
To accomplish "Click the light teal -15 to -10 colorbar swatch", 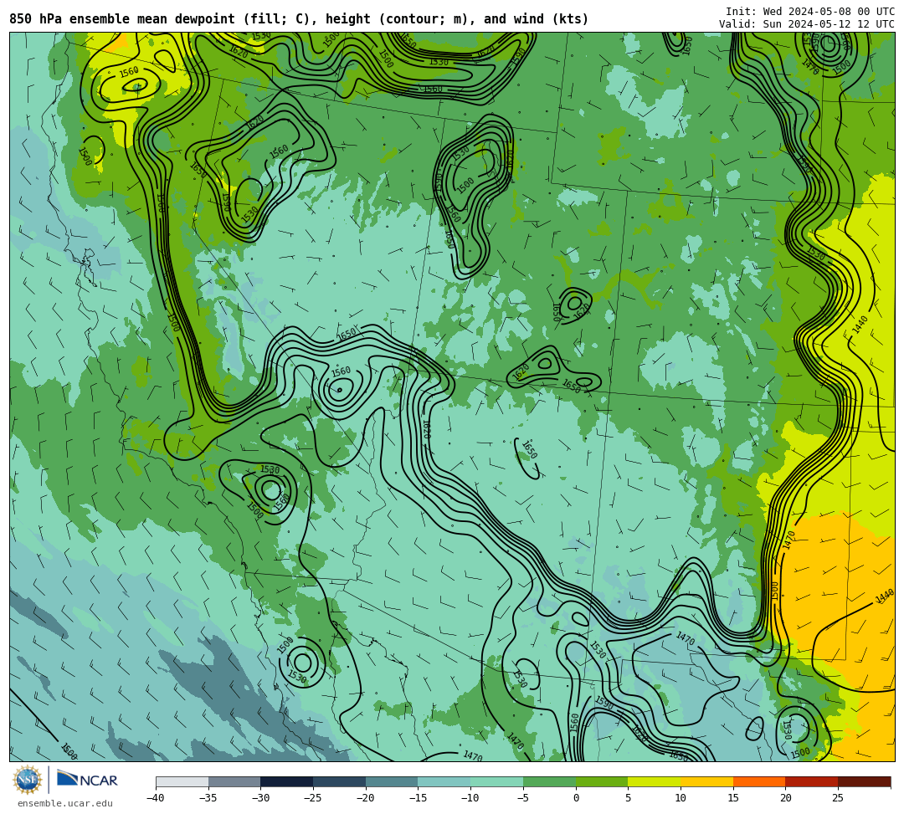I will click(444, 781).
